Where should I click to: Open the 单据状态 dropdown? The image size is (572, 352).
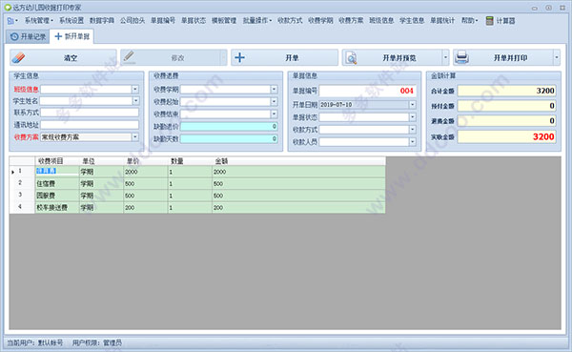413,117
